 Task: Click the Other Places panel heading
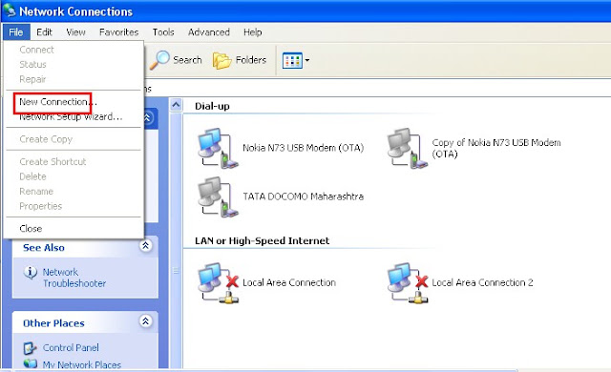click(x=53, y=323)
